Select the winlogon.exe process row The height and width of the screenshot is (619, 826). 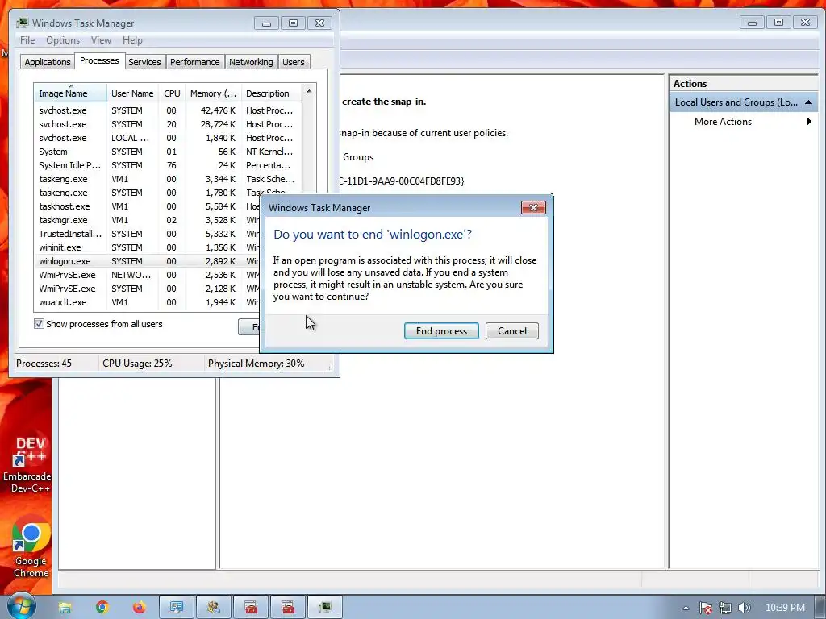click(148, 261)
